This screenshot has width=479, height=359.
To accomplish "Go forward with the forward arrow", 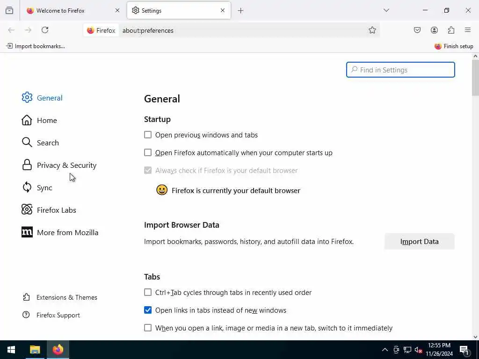I will click(28, 30).
